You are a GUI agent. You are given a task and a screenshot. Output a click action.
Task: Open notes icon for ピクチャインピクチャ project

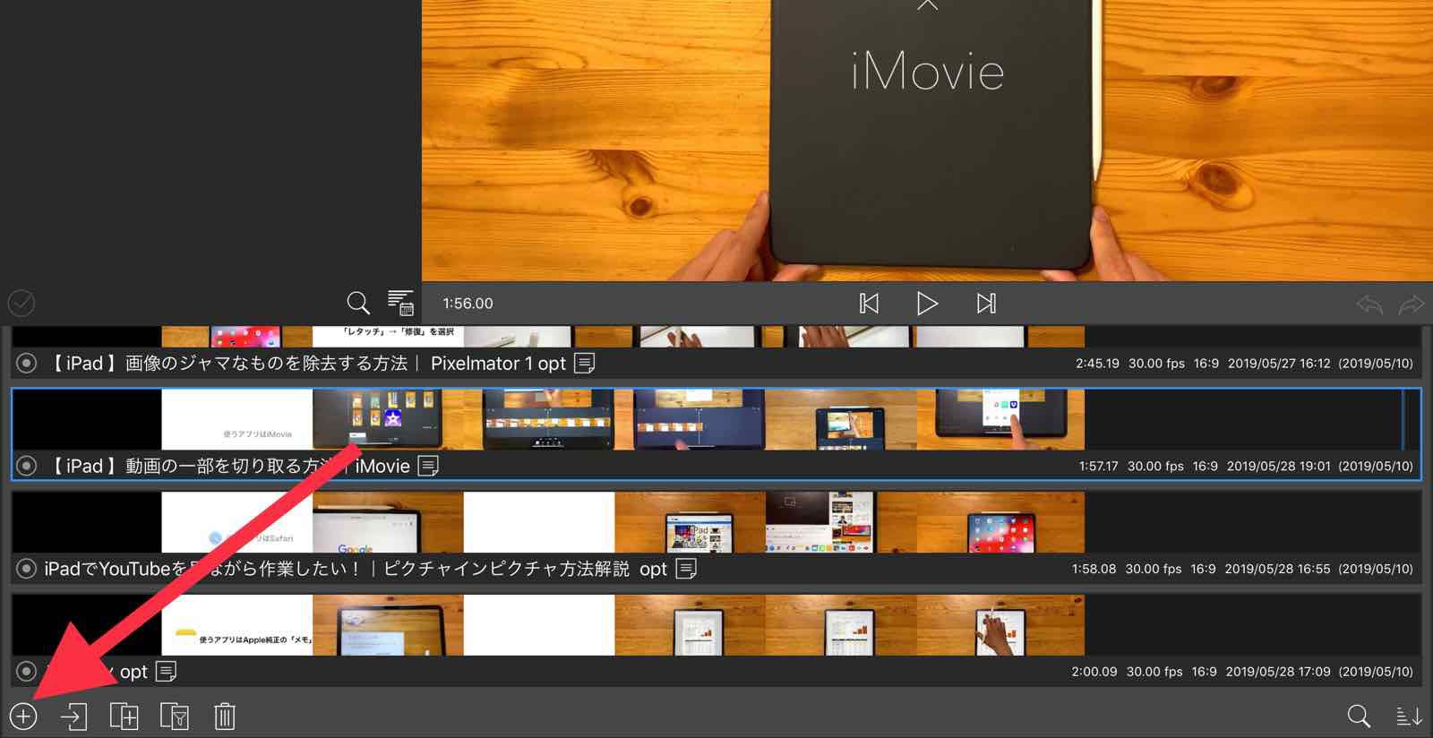click(x=686, y=569)
